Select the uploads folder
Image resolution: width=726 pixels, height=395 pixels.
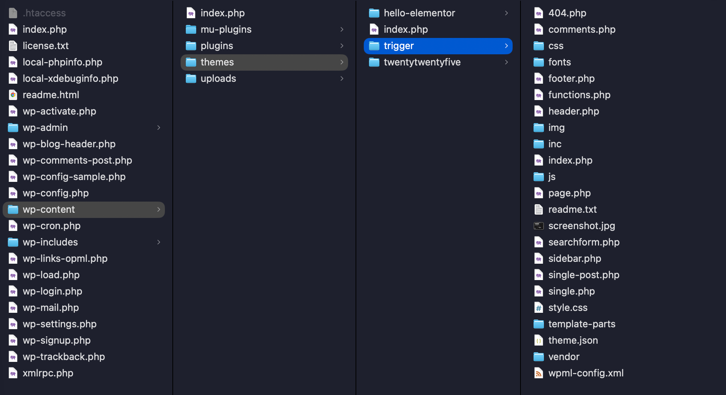[218, 78]
